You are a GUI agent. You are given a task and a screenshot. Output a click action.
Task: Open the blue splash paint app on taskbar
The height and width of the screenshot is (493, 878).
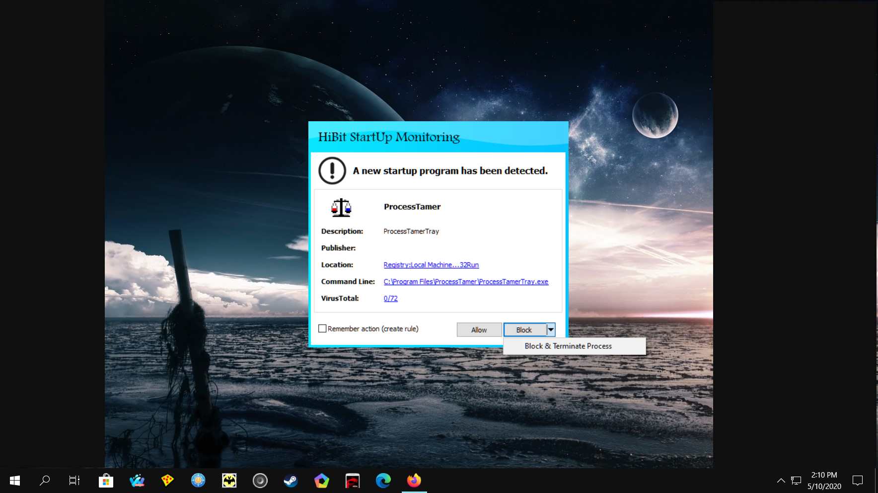137,481
